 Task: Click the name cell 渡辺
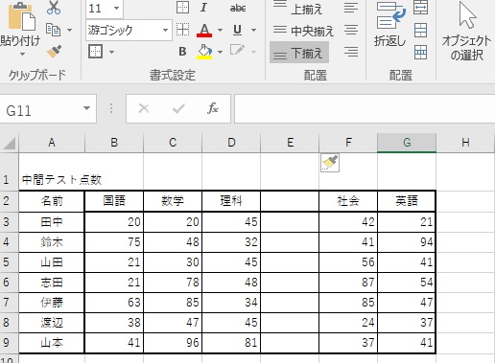tap(52, 323)
